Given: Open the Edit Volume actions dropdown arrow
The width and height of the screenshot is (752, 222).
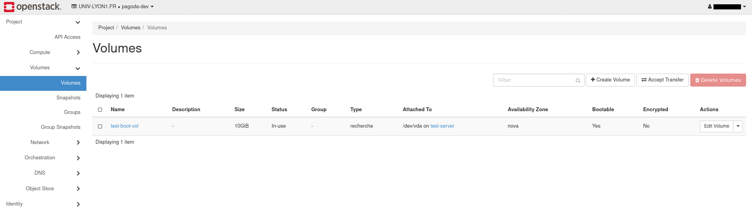Looking at the screenshot, I should [738, 126].
